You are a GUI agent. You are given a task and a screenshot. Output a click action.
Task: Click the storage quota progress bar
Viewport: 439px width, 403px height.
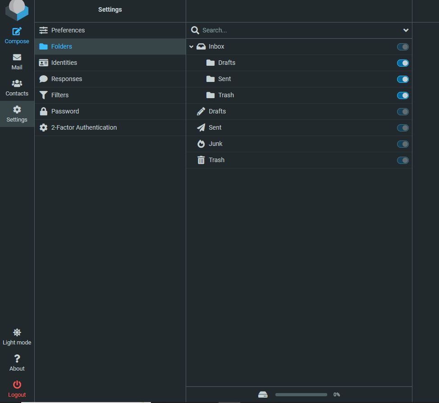[x=301, y=394]
